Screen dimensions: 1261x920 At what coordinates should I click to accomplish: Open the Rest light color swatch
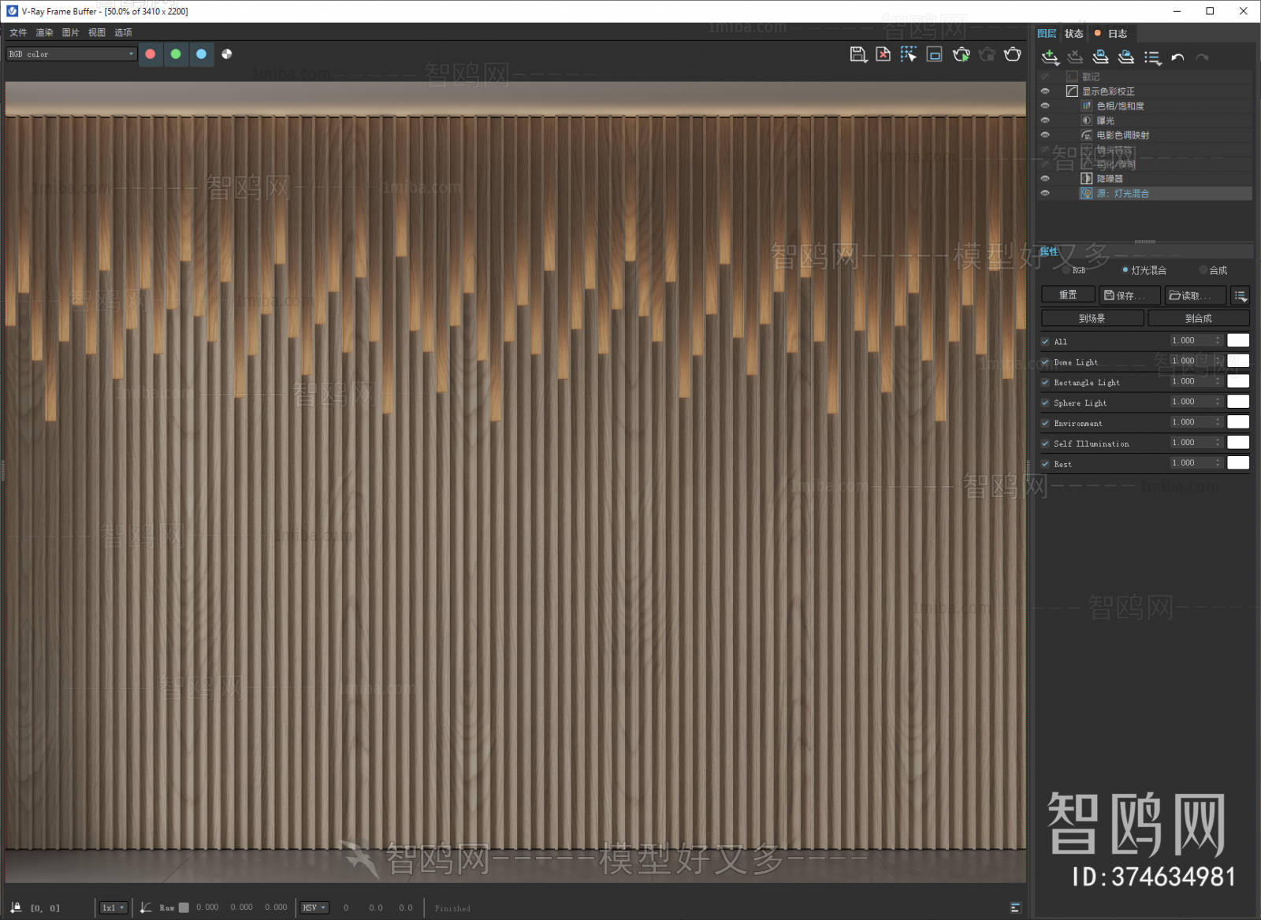coord(1238,463)
